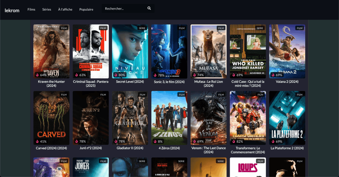Click the search magnifier icon
339x177 pixels.
tap(149, 8)
